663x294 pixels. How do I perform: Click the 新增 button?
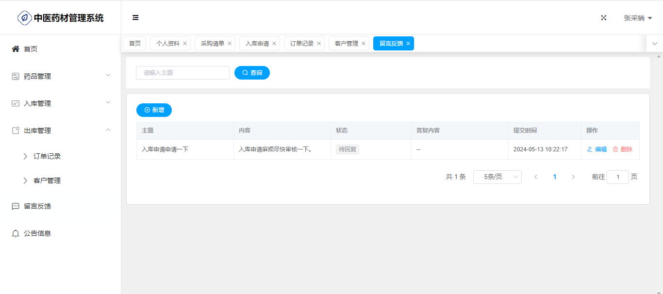click(x=154, y=110)
